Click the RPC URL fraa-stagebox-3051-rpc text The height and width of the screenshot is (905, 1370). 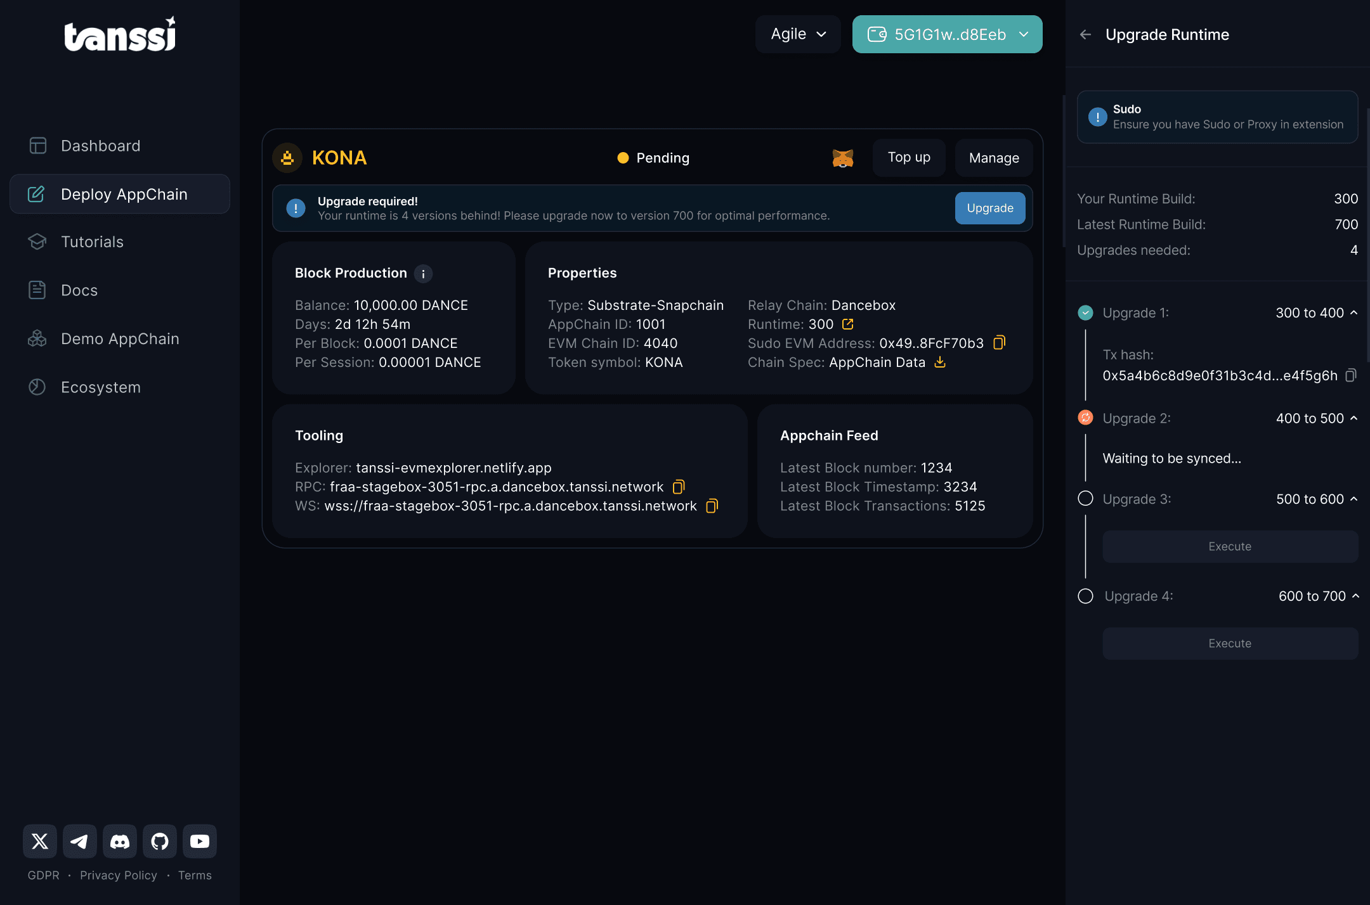(497, 487)
